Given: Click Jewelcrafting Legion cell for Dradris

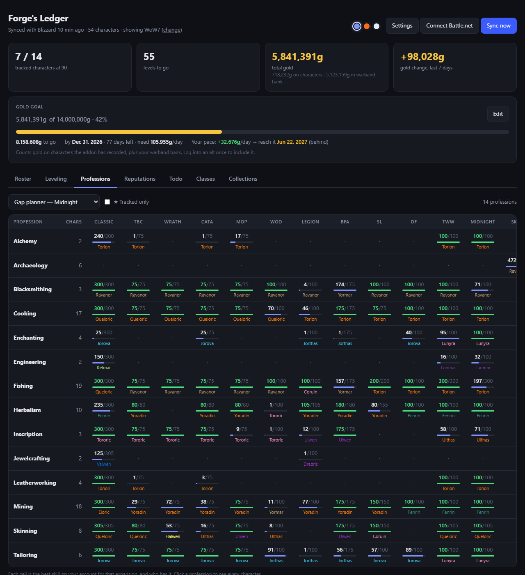Looking at the screenshot, I should (x=310, y=458).
